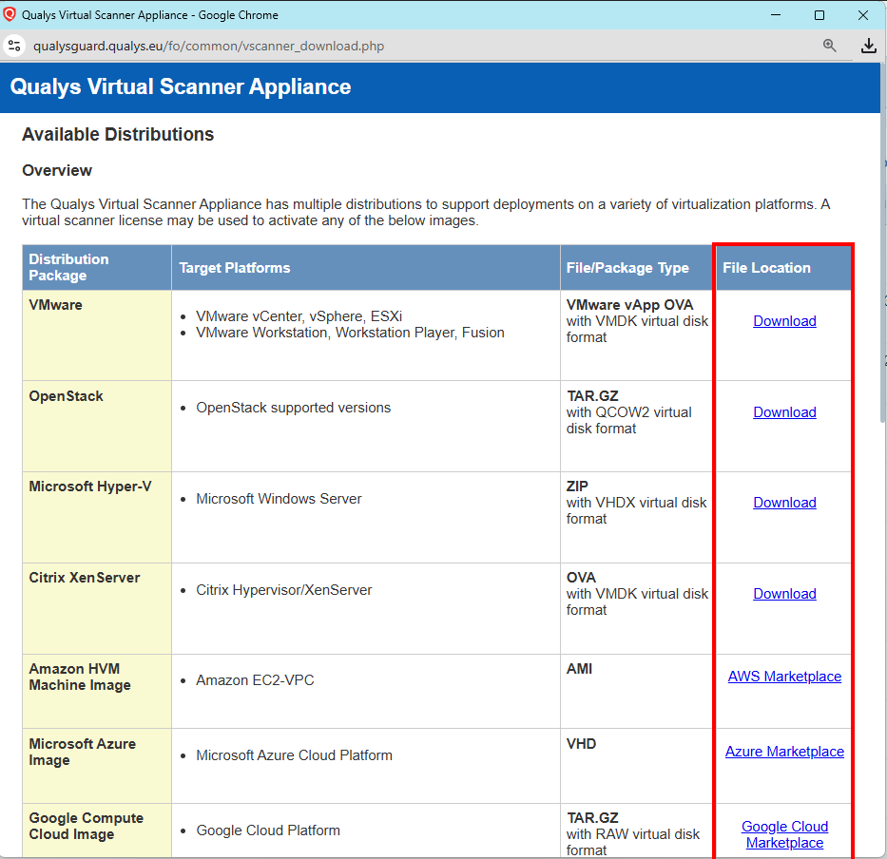Download the Microsoft Hyper-V ZIP package

point(784,502)
